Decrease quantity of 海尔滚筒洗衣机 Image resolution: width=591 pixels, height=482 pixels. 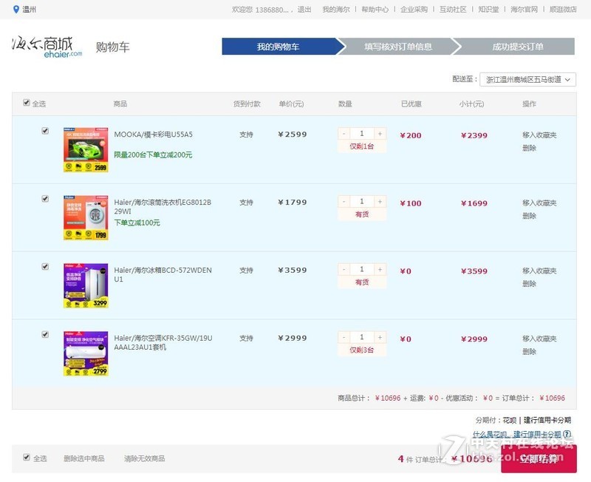(344, 201)
